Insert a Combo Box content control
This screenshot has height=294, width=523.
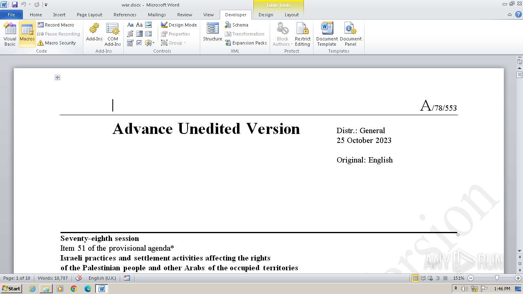(139, 34)
